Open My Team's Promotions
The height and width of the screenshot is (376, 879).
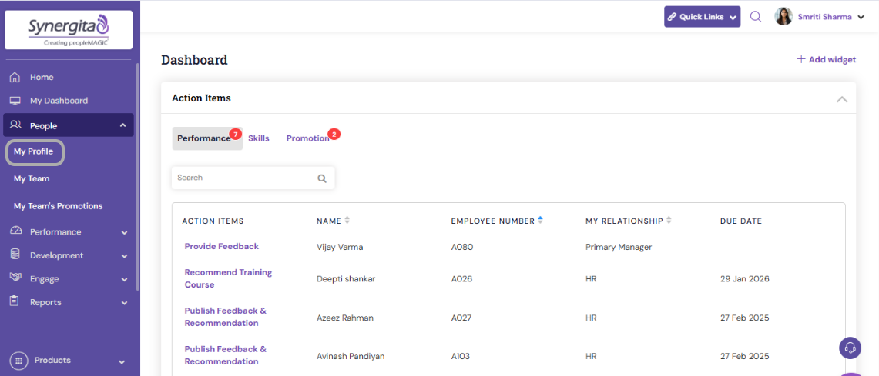point(59,206)
